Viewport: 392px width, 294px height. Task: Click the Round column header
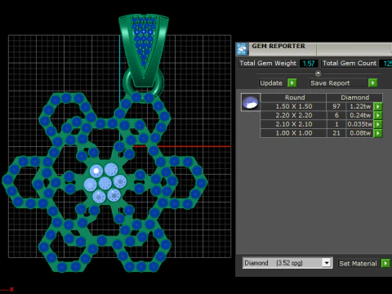pyautogui.click(x=294, y=97)
